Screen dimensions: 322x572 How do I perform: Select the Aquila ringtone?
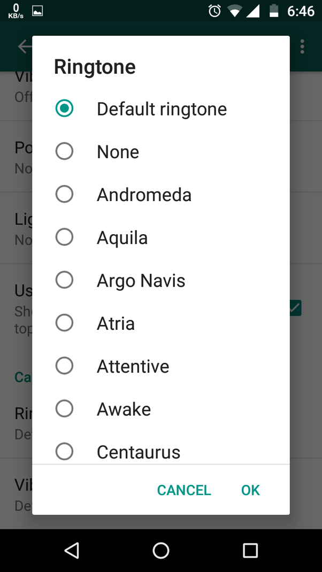[65, 237]
